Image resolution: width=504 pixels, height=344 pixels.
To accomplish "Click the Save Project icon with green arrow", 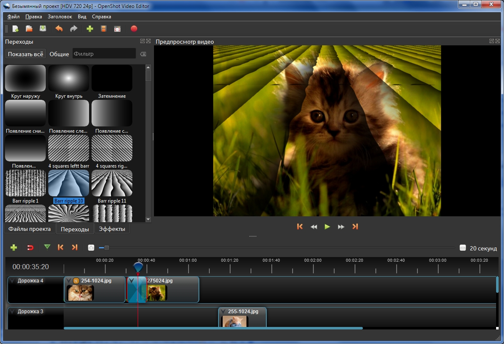I will point(42,29).
